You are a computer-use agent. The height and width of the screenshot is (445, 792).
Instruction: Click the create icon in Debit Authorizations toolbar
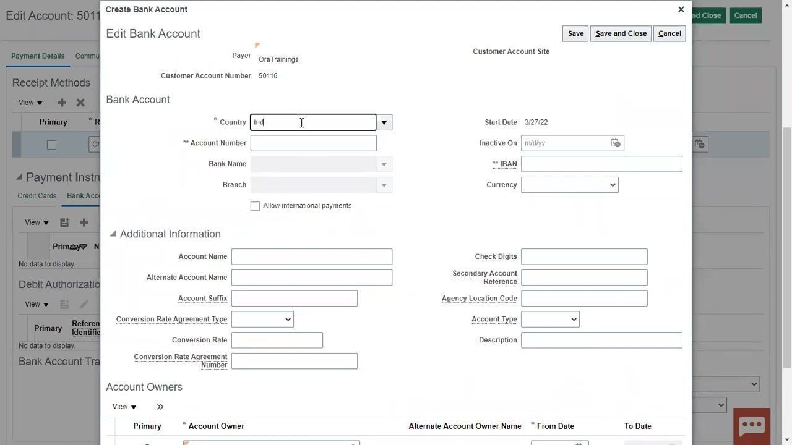(64, 304)
